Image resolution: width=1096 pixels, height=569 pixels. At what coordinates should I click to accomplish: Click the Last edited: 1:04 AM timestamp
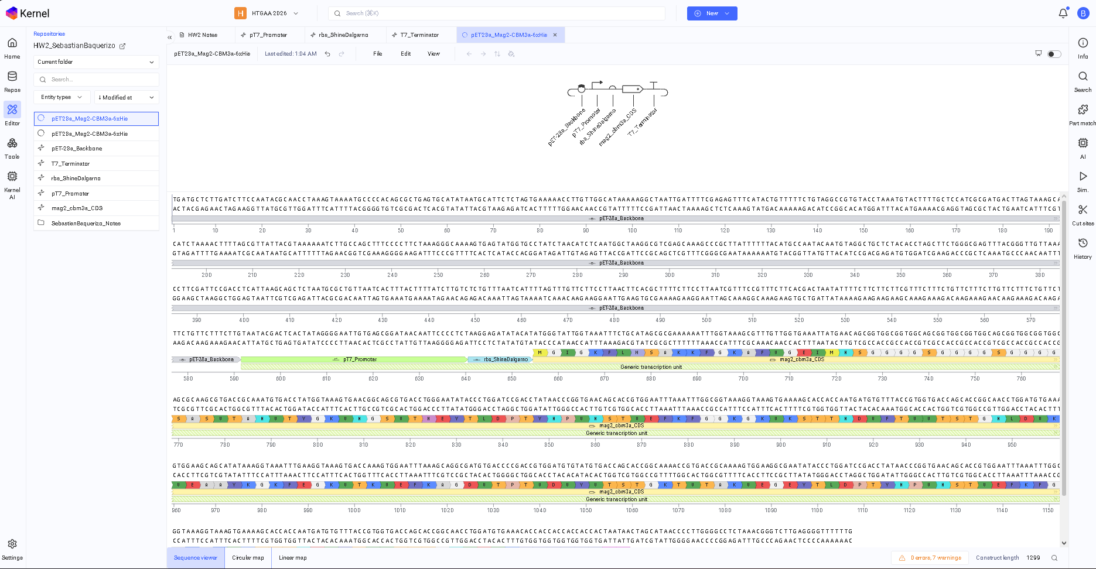click(291, 54)
